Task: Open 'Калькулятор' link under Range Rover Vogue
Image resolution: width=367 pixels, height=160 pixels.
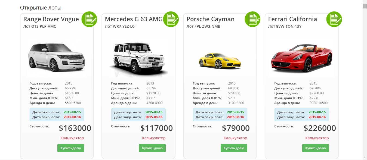Action: [72, 138]
